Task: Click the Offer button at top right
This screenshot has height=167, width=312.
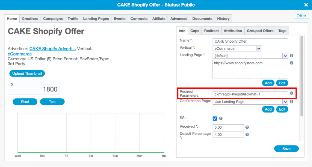Action: pos(301,16)
